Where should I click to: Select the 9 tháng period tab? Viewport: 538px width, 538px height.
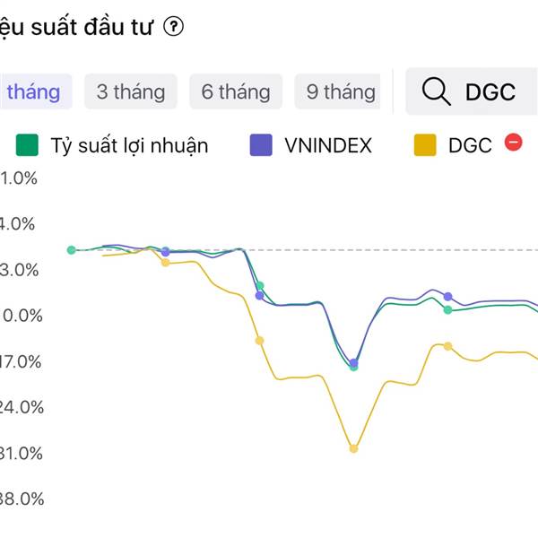pyautogui.click(x=338, y=91)
